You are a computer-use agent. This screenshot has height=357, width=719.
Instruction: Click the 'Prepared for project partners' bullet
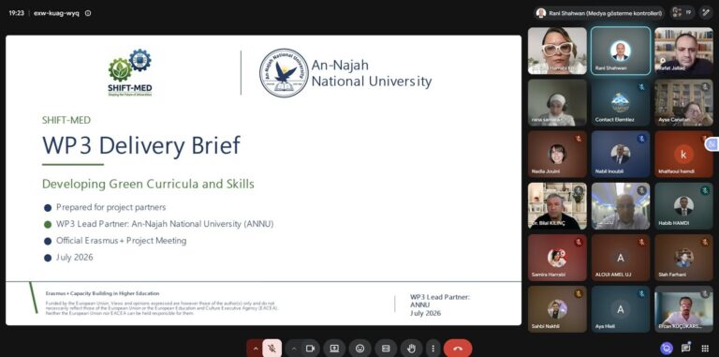click(111, 207)
